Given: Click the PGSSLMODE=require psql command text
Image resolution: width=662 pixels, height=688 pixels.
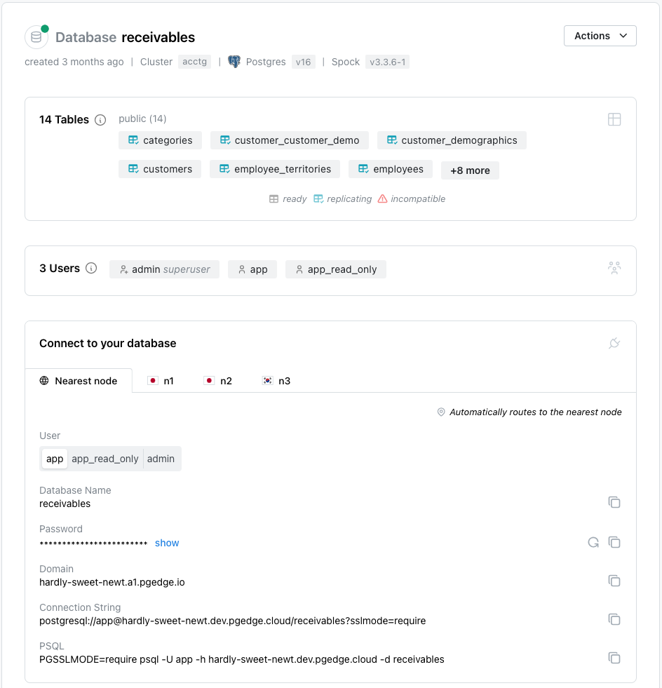Looking at the screenshot, I should (x=242, y=659).
